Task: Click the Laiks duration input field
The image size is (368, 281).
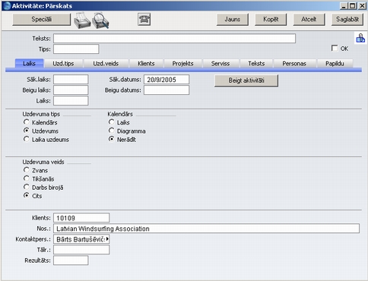Action: [71, 101]
